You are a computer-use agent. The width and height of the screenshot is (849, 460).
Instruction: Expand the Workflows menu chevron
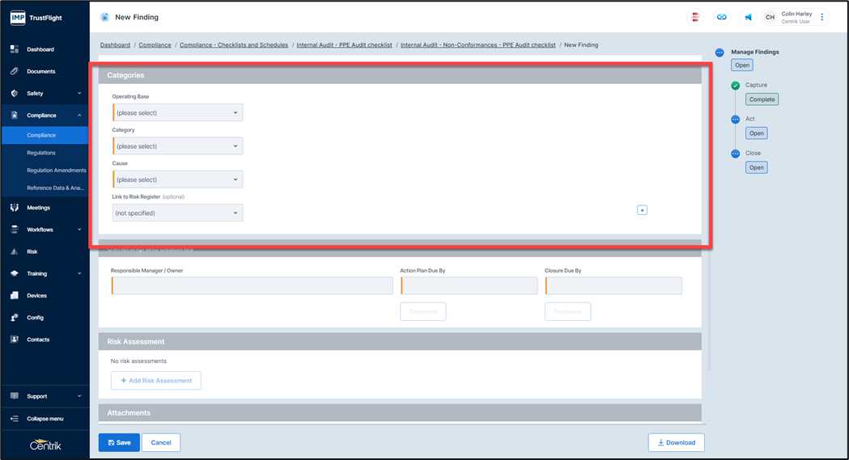(79, 230)
